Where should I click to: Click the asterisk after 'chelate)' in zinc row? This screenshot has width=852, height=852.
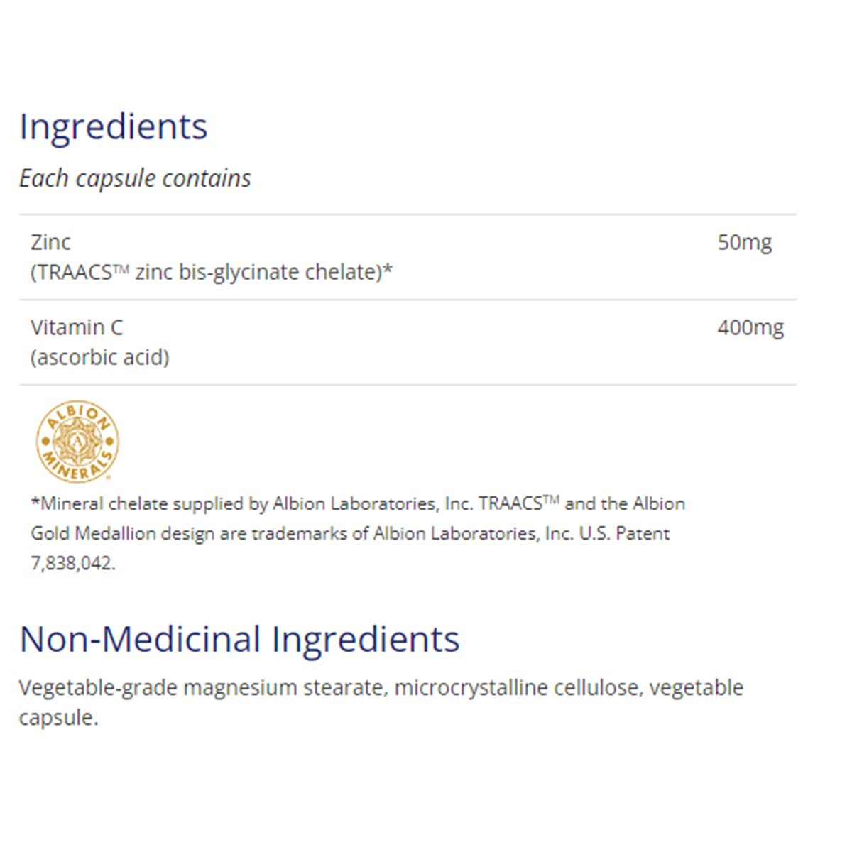(388, 270)
